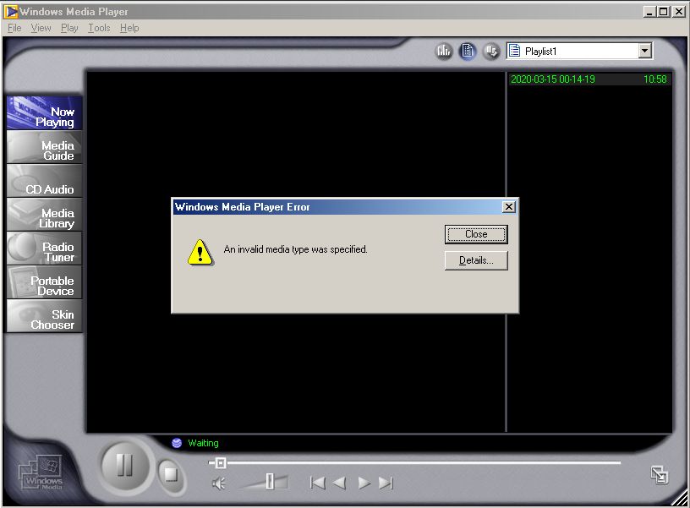Mute the audio via speaker icon
Image resolution: width=690 pixels, height=508 pixels.
[219, 483]
